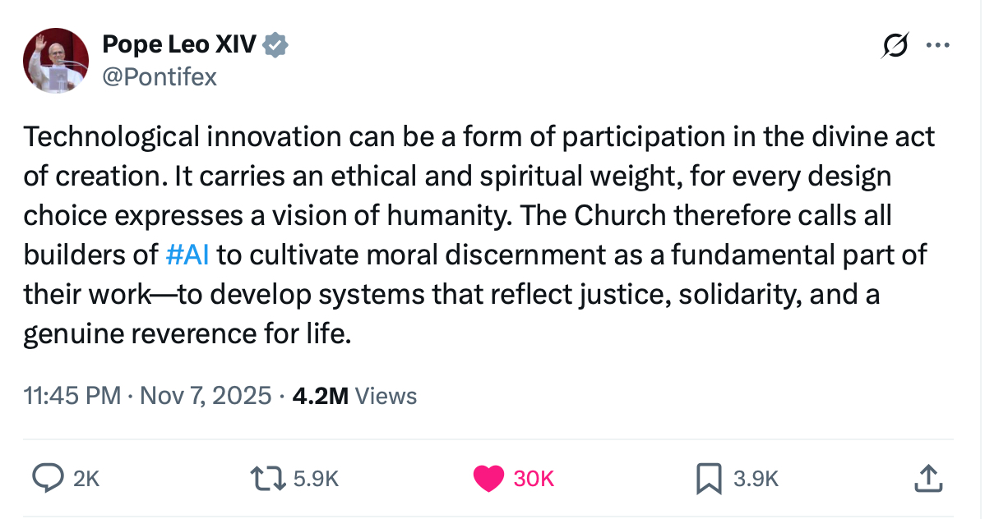The width and height of the screenshot is (985, 519).
Task: Click the 11:45 PM timestamp
Action: click(x=72, y=396)
